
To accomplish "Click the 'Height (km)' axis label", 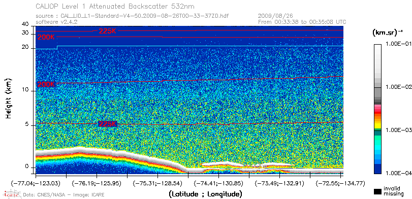I will click(x=9, y=98).
